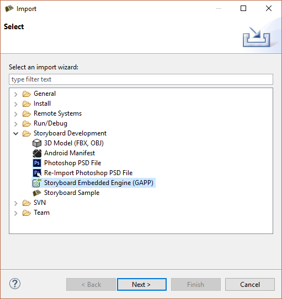Collapse the Storyboard Development category
Viewport: 282px width, 299px height.
point(16,133)
